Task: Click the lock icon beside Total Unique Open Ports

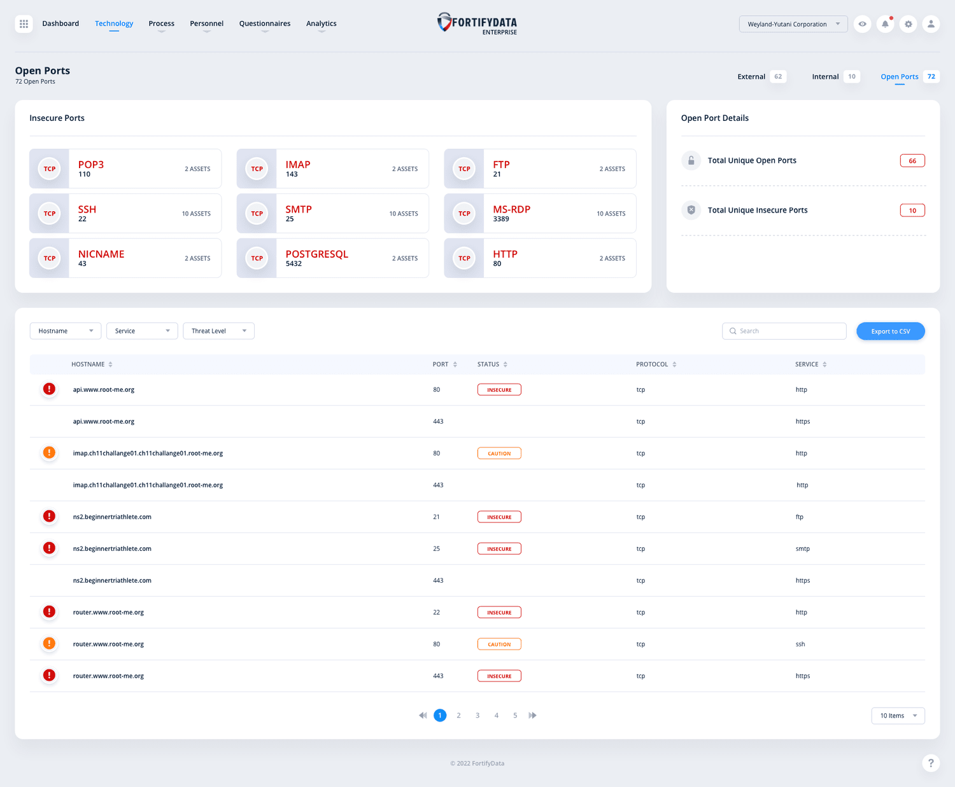Action: click(x=691, y=160)
